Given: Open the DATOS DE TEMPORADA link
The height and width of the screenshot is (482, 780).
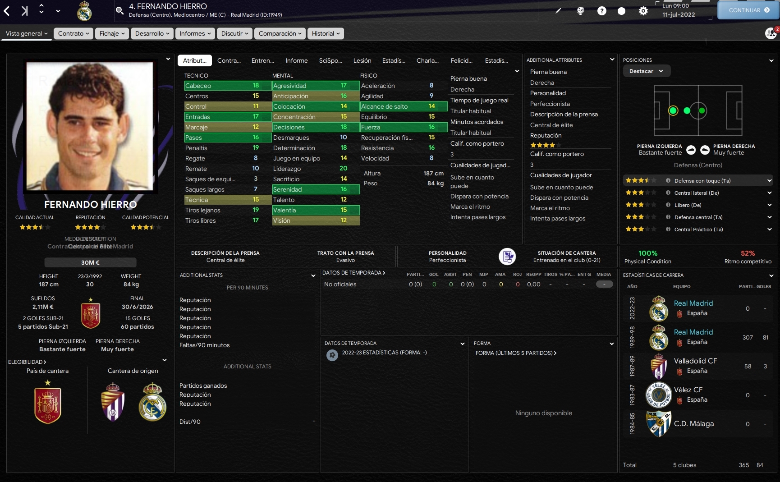Looking at the screenshot, I should [x=354, y=273].
